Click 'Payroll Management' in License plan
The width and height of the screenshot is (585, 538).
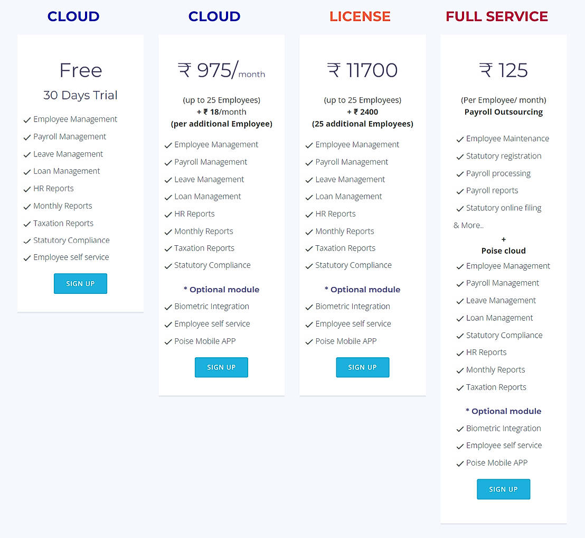click(x=352, y=162)
